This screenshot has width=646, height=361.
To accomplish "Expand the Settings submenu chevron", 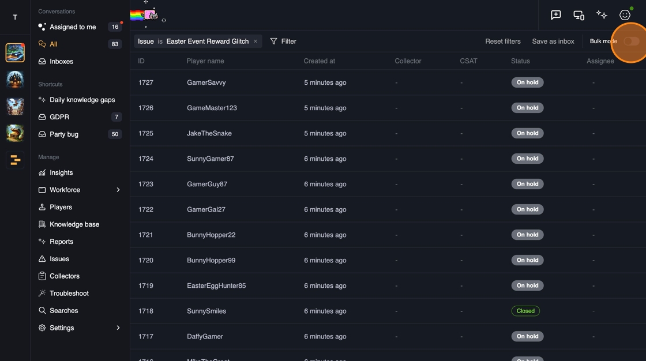I will (x=118, y=328).
